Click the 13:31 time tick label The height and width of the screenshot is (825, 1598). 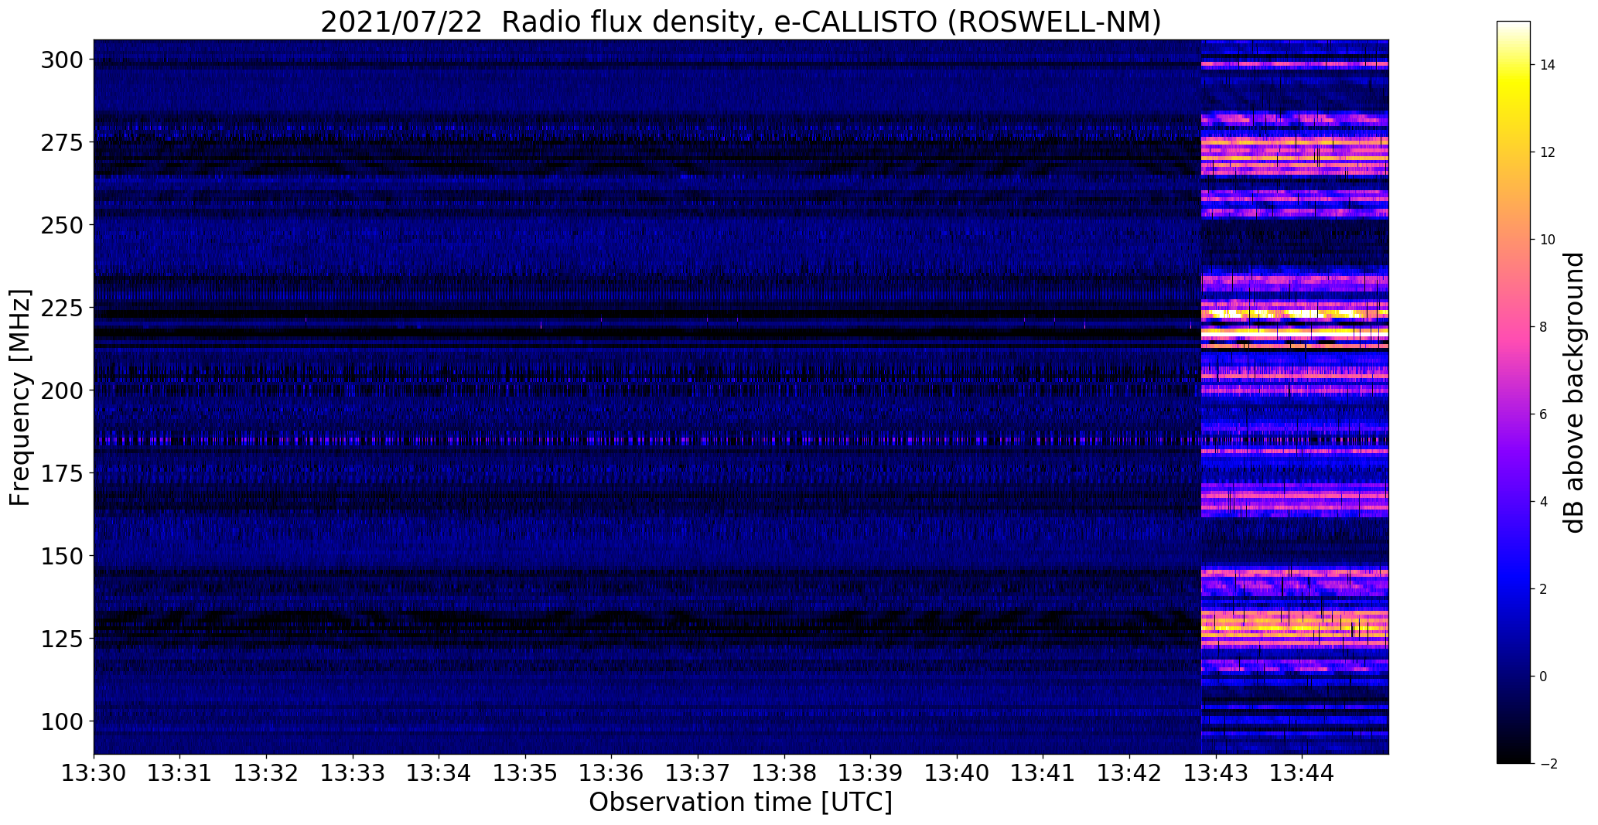[180, 772]
